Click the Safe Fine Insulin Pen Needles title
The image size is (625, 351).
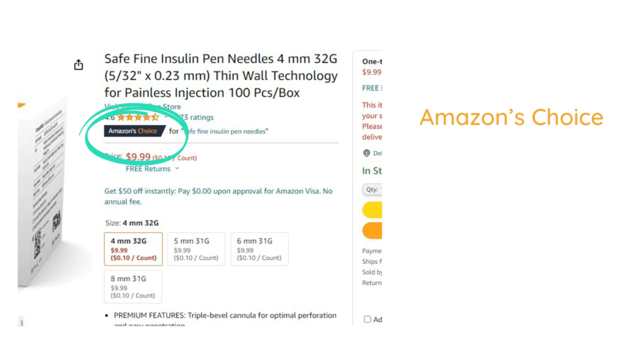pos(220,76)
